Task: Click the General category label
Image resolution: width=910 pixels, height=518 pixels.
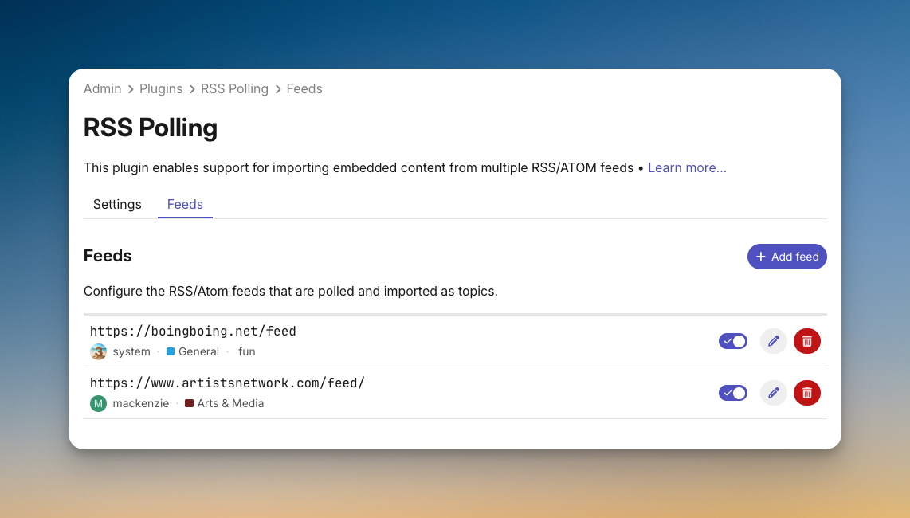Action: (198, 351)
